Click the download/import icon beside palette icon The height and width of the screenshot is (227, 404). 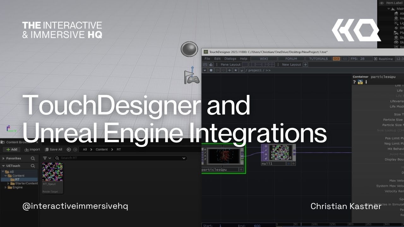(211, 65)
